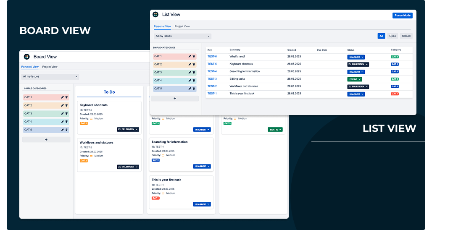Delete CAT 4 in List View sidebar
This screenshot has height=230, width=453.
point(194,81)
